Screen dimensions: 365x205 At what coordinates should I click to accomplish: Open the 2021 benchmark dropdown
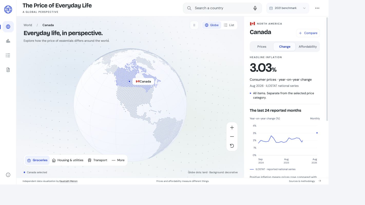tap(288, 8)
